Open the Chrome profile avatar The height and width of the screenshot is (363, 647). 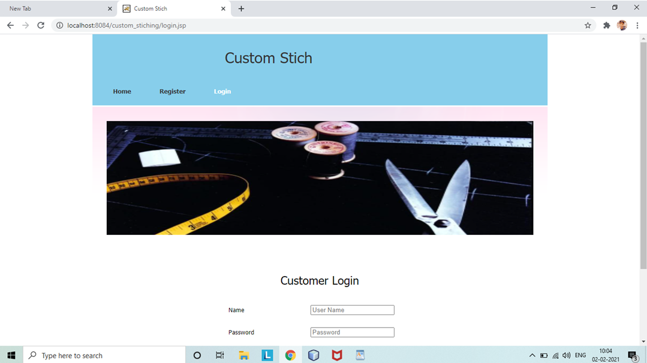(622, 25)
